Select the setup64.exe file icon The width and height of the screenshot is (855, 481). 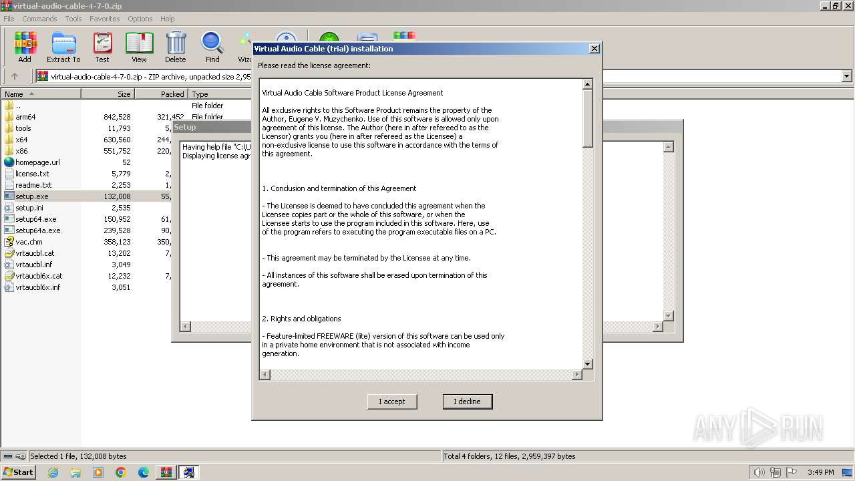click(x=9, y=219)
